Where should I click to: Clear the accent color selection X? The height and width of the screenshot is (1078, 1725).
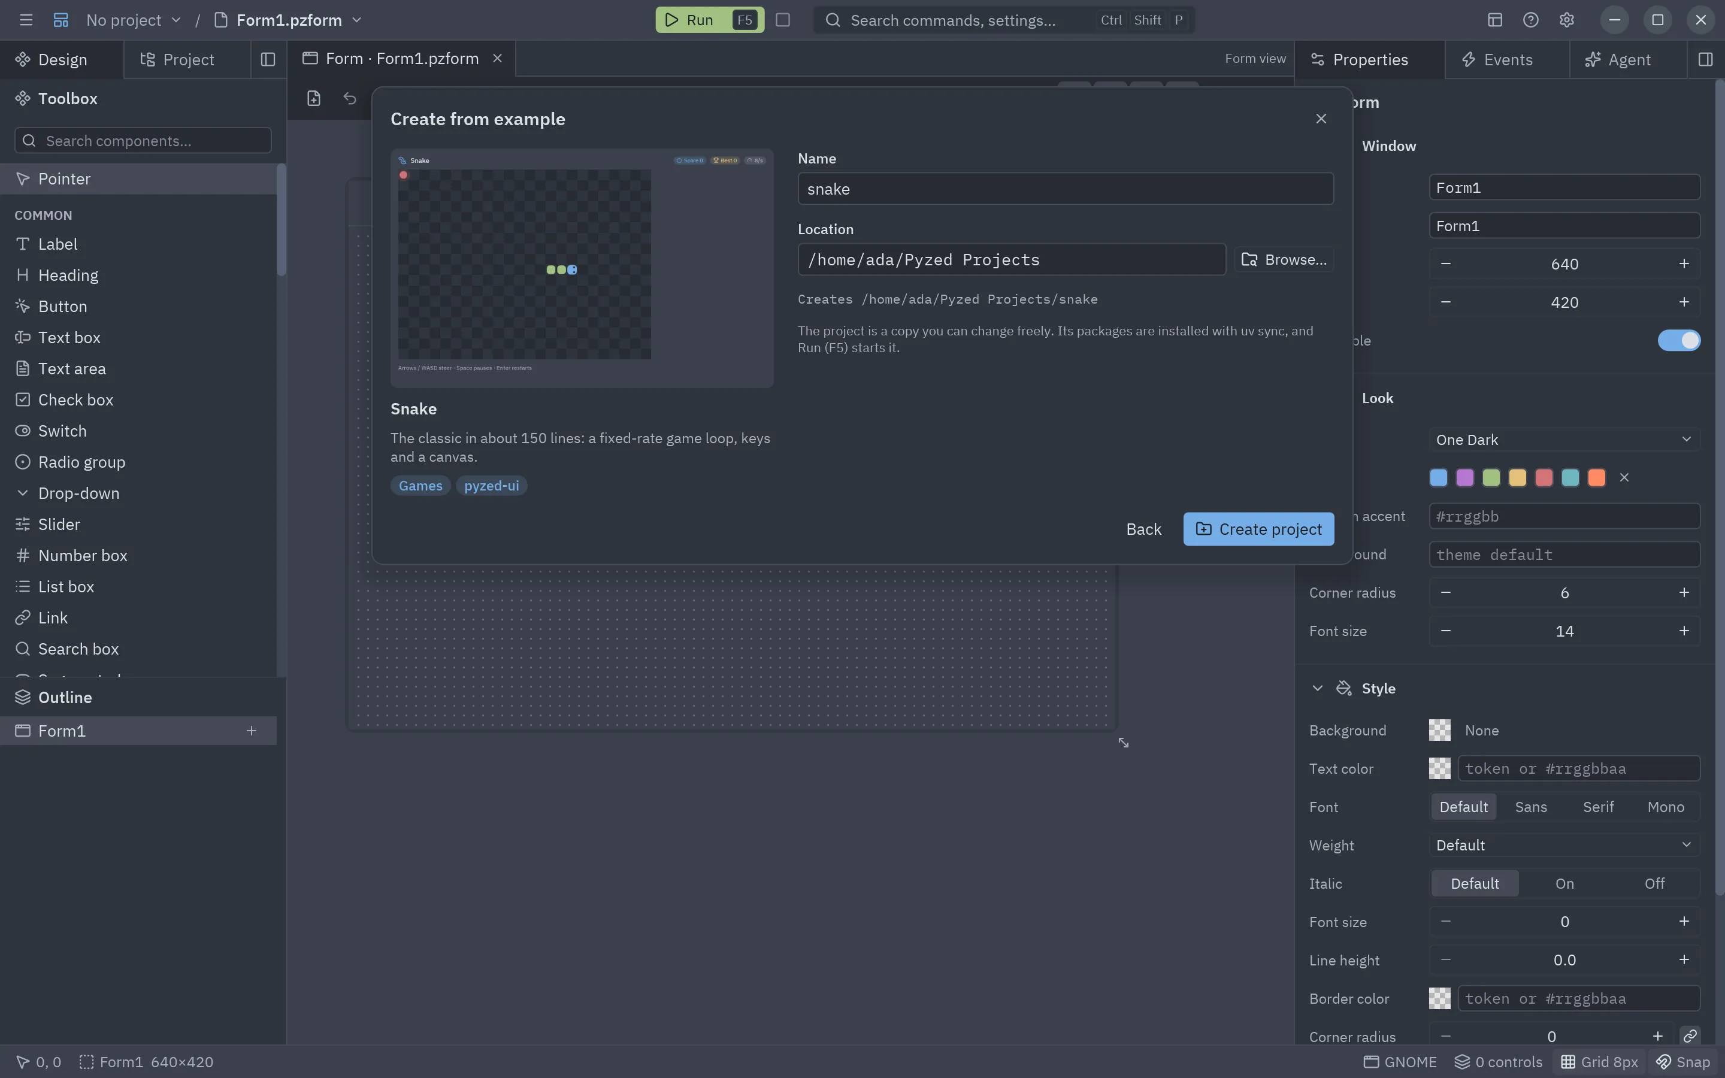[1624, 478]
